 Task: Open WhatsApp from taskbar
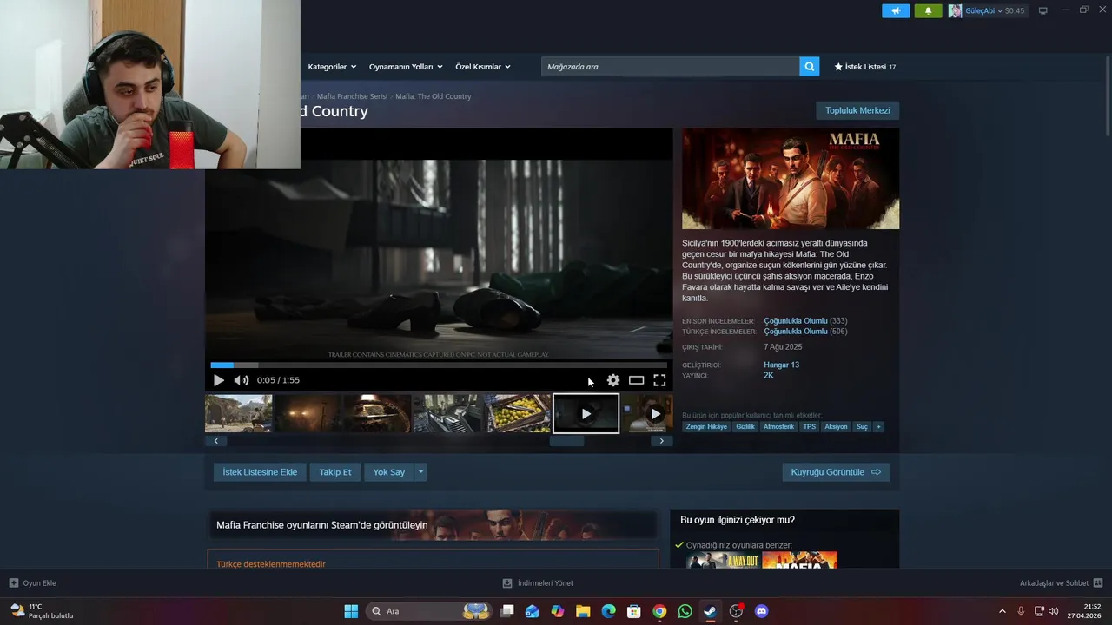click(685, 611)
